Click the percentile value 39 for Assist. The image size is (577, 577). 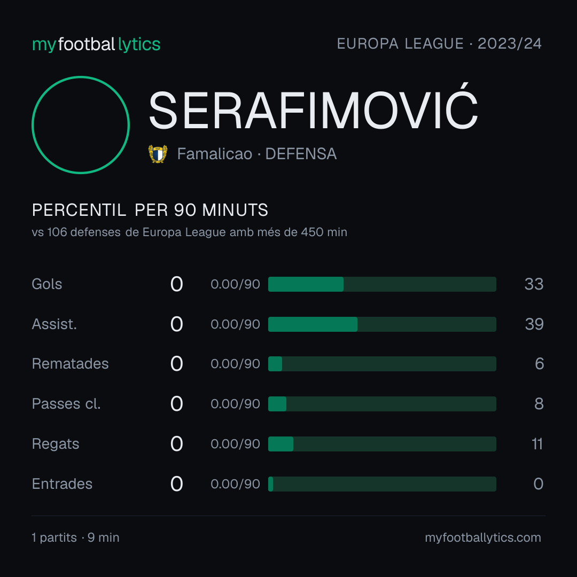pyautogui.click(x=534, y=324)
